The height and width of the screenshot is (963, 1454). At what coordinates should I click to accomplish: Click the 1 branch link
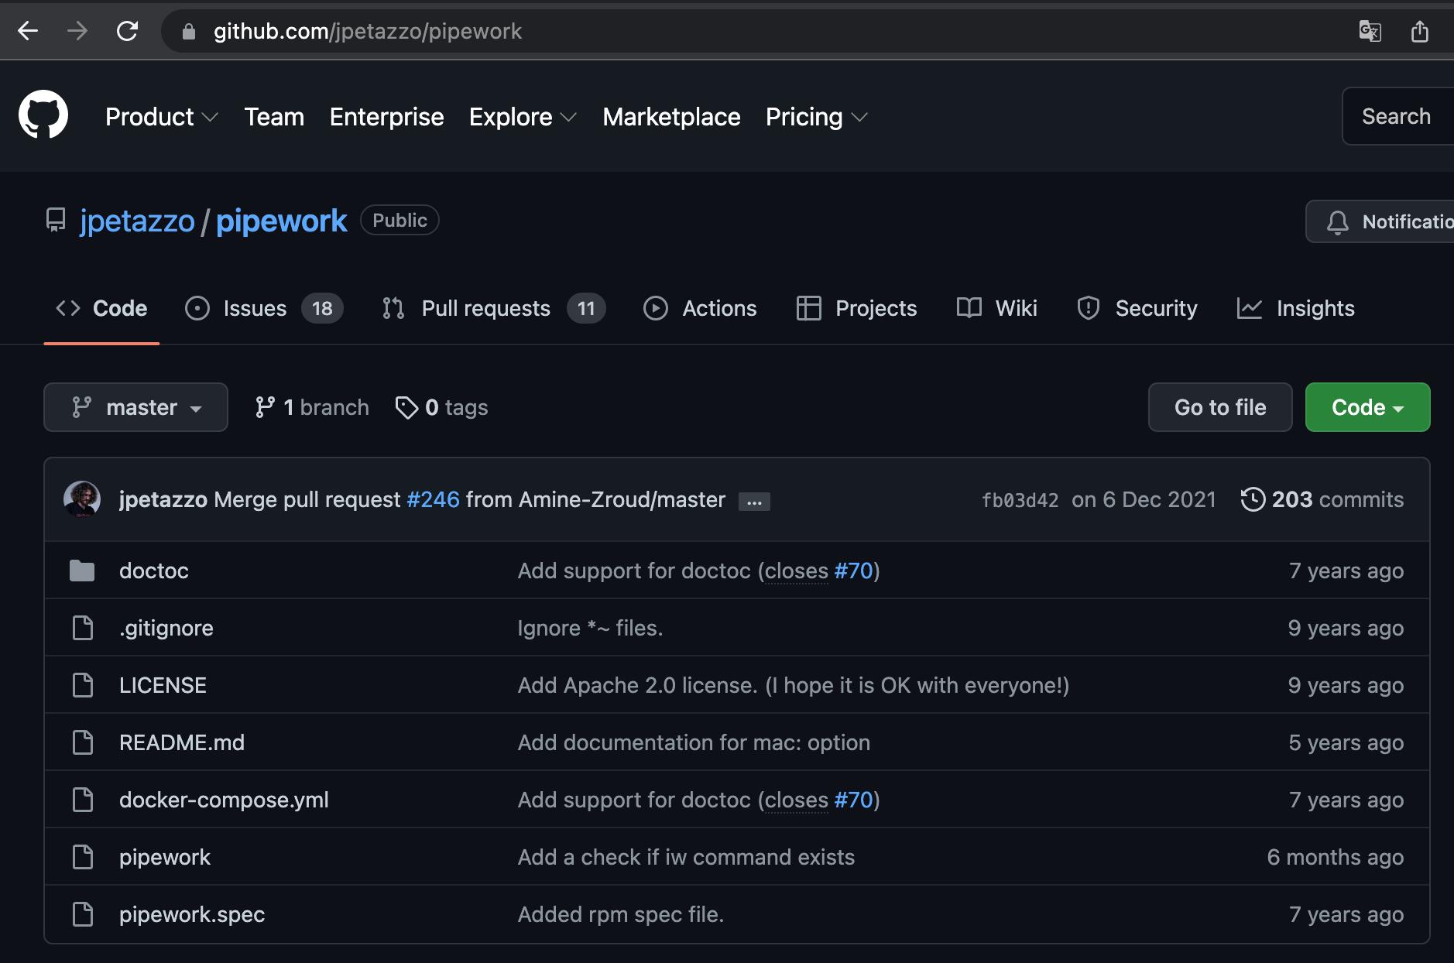tap(312, 407)
